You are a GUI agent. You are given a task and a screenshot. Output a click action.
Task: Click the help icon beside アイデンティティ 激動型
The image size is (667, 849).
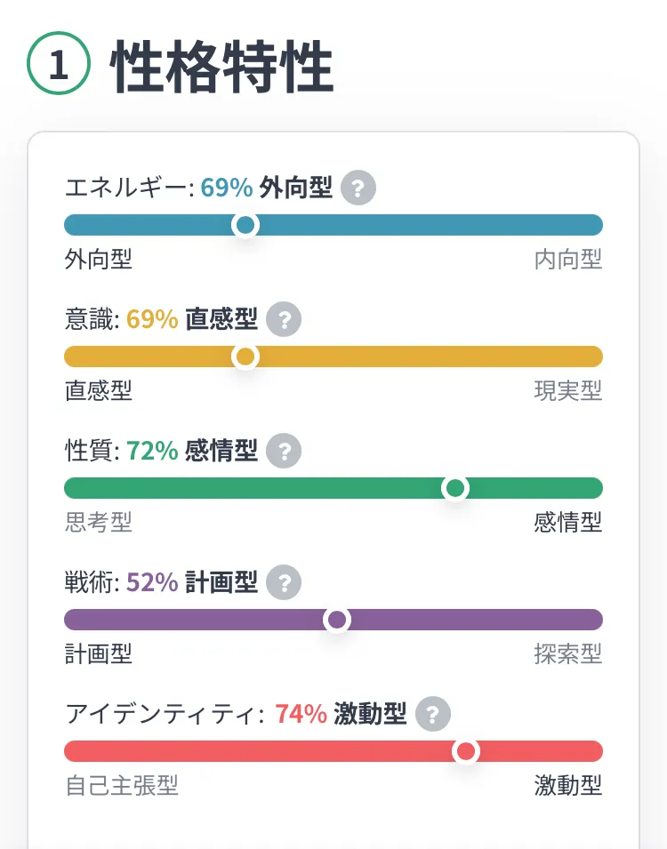pos(433,715)
